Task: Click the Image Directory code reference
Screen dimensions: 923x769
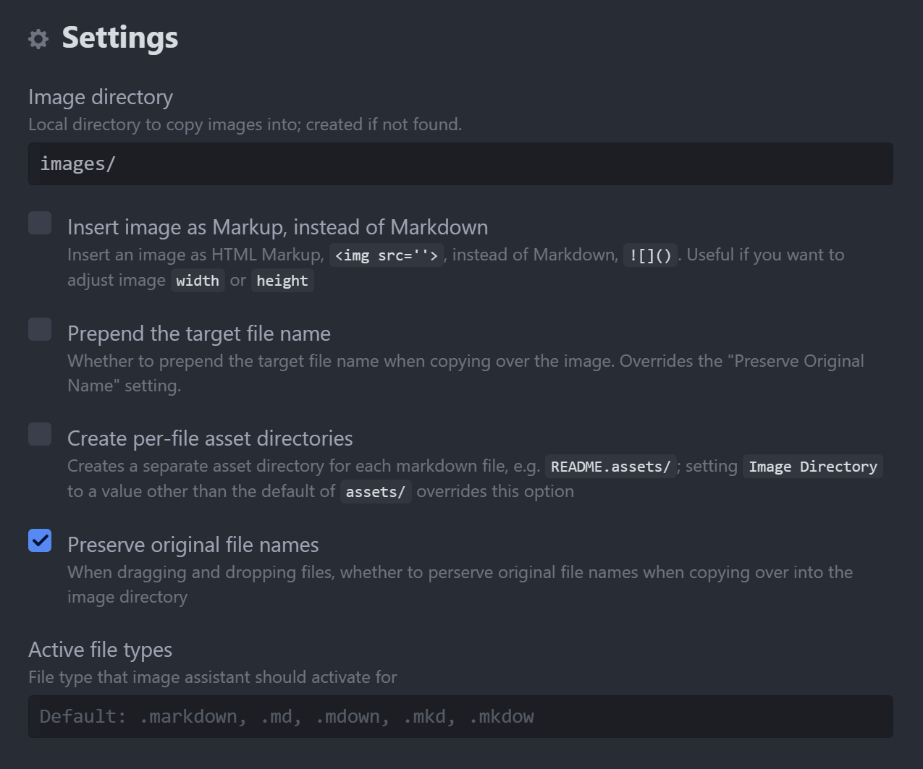Action: click(x=812, y=467)
